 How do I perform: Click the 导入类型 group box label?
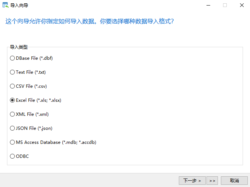click(19, 47)
